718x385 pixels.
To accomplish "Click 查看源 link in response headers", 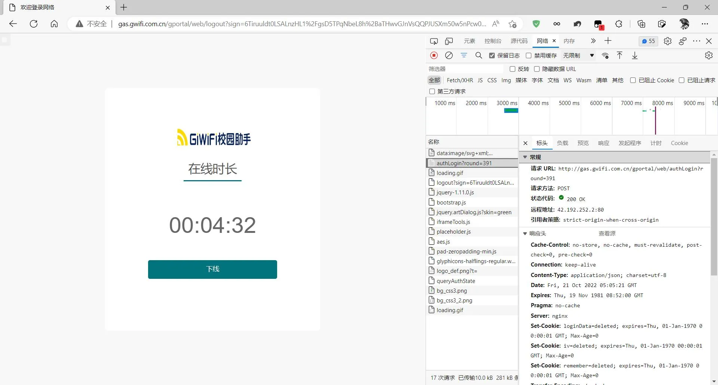I will click(607, 234).
